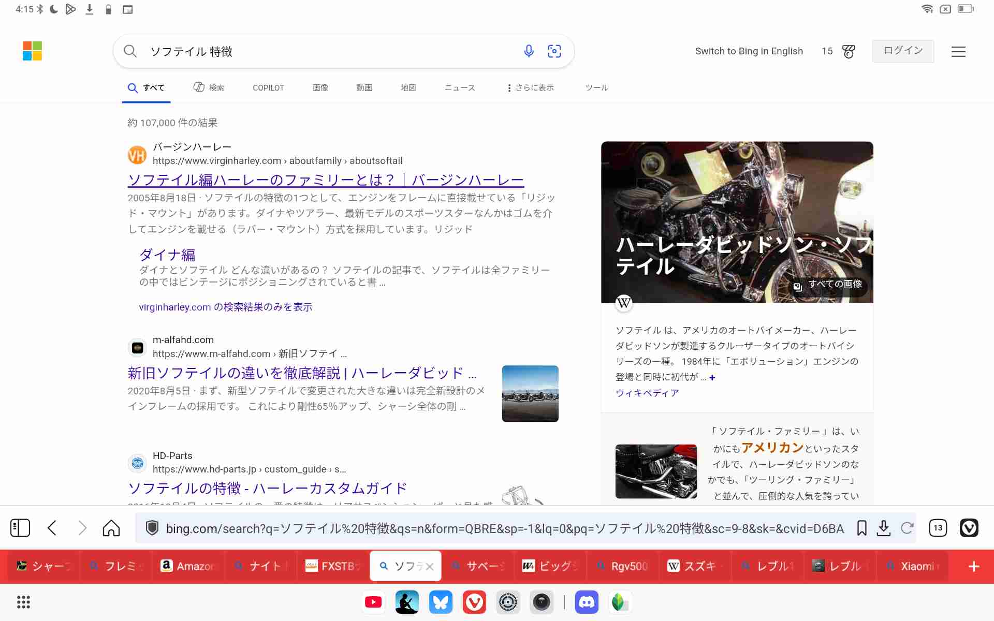Open ソフテイルの特徴 HD-Parts result link
This screenshot has width=994, height=621.
[x=267, y=488]
